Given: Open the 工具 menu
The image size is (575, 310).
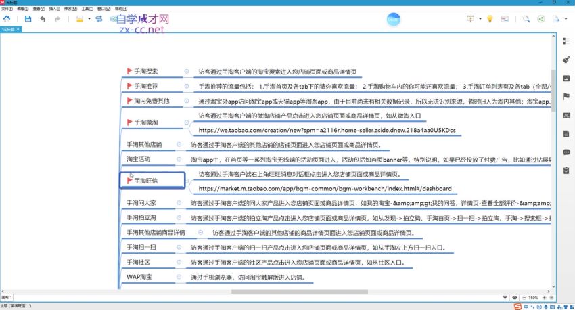Looking at the screenshot, I should tap(87, 9).
